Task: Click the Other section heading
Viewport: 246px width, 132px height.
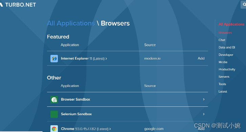Action: click(x=54, y=78)
